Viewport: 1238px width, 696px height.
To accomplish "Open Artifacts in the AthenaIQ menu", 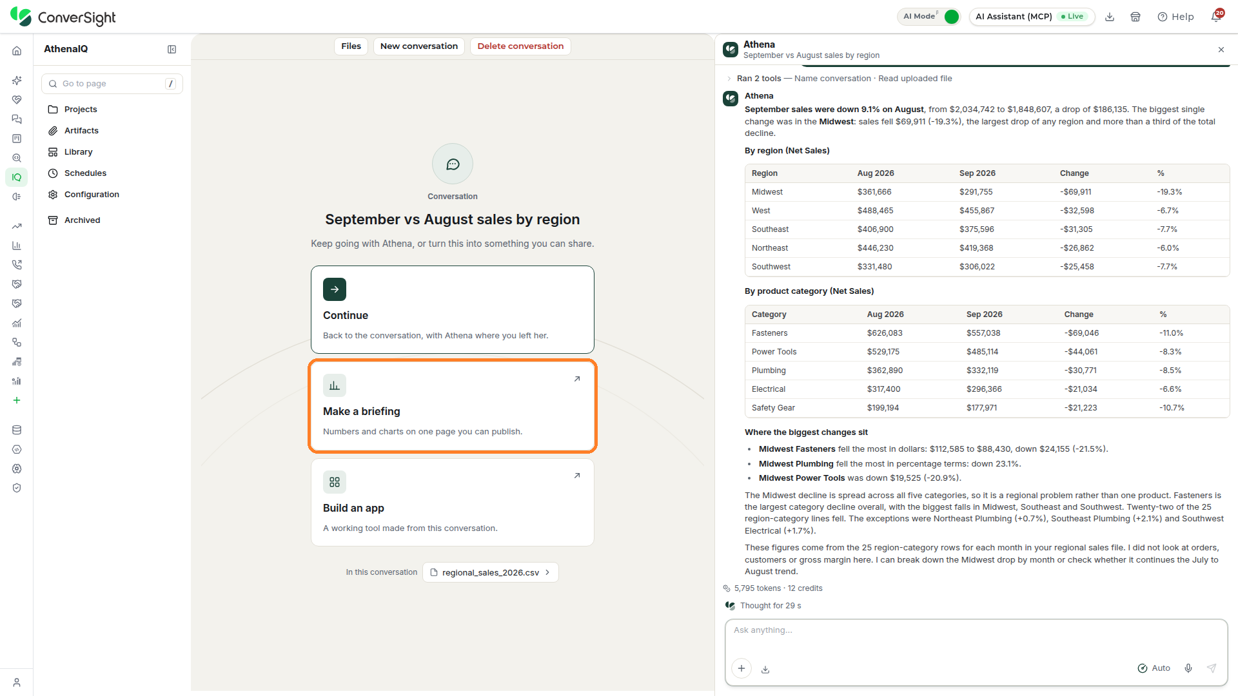I will [81, 131].
